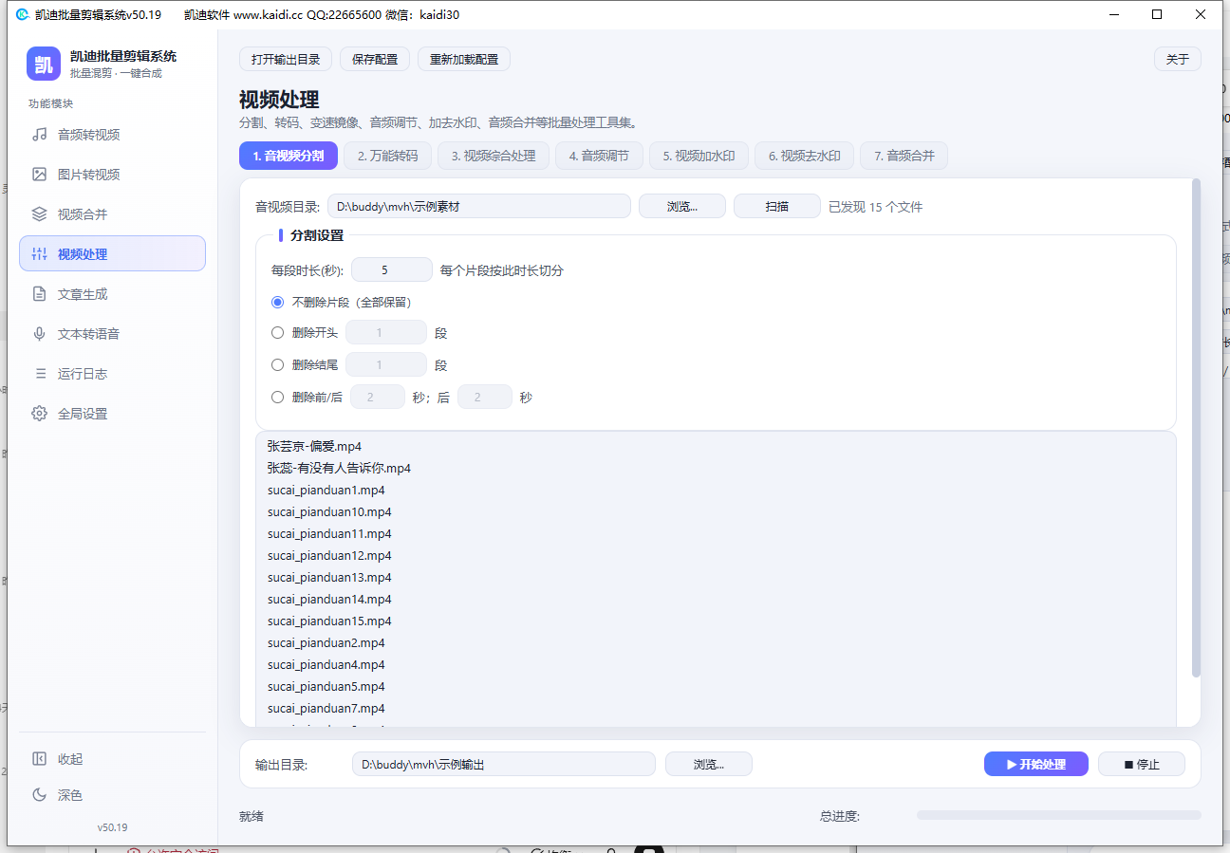Start processing with 开始处理 button
1230x853 pixels.
tap(1036, 764)
